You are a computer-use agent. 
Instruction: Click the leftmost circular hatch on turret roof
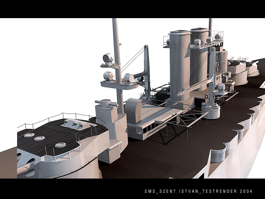pyautogui.click(x=29, y=135)
